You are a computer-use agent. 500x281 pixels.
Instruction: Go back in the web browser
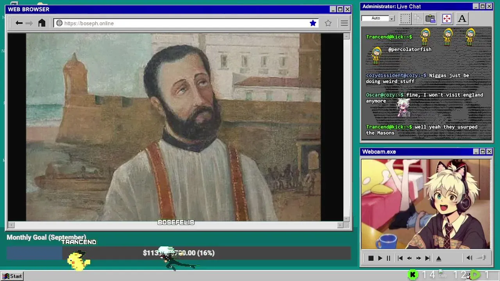(19, 23)
